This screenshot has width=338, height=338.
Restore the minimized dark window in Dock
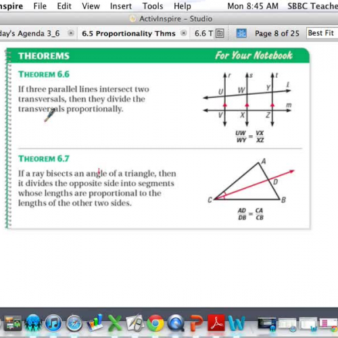click(x=266, y=324)
